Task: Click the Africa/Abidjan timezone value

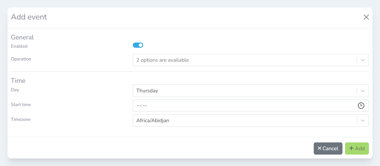Action: (x=153, y=121)
